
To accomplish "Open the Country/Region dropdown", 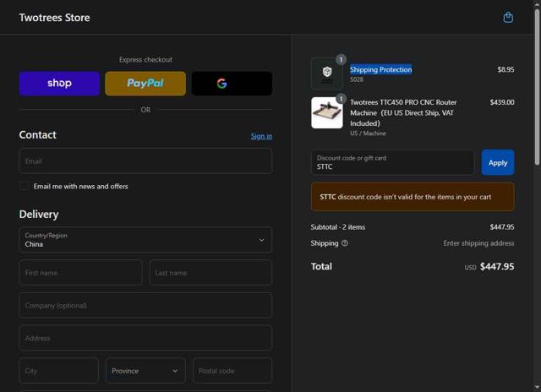I will [145, 240].
